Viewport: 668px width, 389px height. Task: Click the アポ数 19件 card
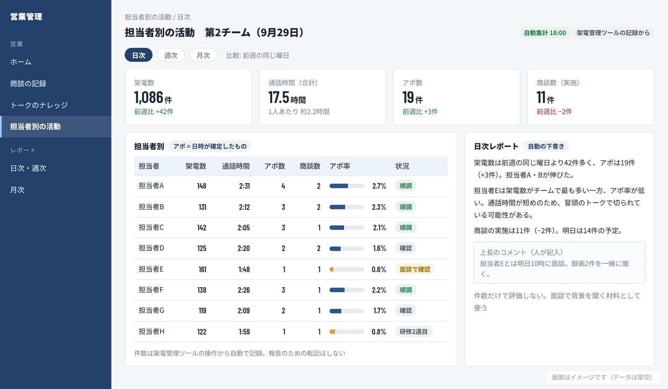[456, 97]
